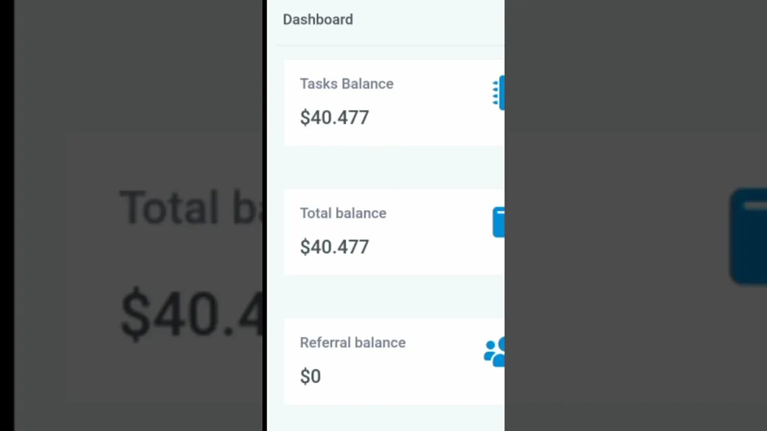Viewport: 767px width, 431px height.
Task: Click empty gap between Total and Referral balance cards
Action: (x=394, y=296)
